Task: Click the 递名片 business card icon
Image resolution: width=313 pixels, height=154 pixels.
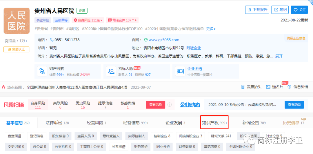Action: (x=268, y=87)
